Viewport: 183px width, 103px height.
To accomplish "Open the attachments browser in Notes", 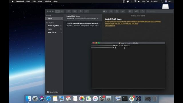I will (75, 11).
